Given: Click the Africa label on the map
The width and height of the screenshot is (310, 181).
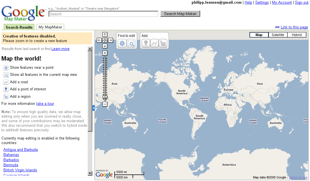Looking at the screenshot, I should coord(228,105).
